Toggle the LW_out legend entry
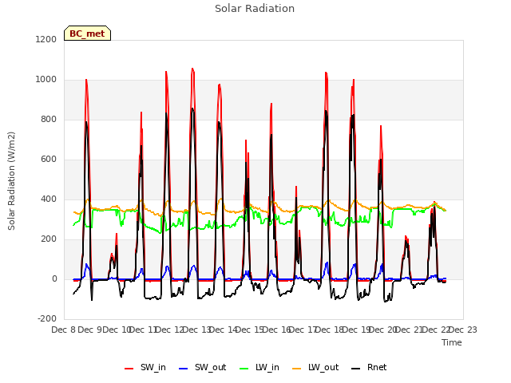This screenshot has width=511, height=383. click(x=315, y=368)
